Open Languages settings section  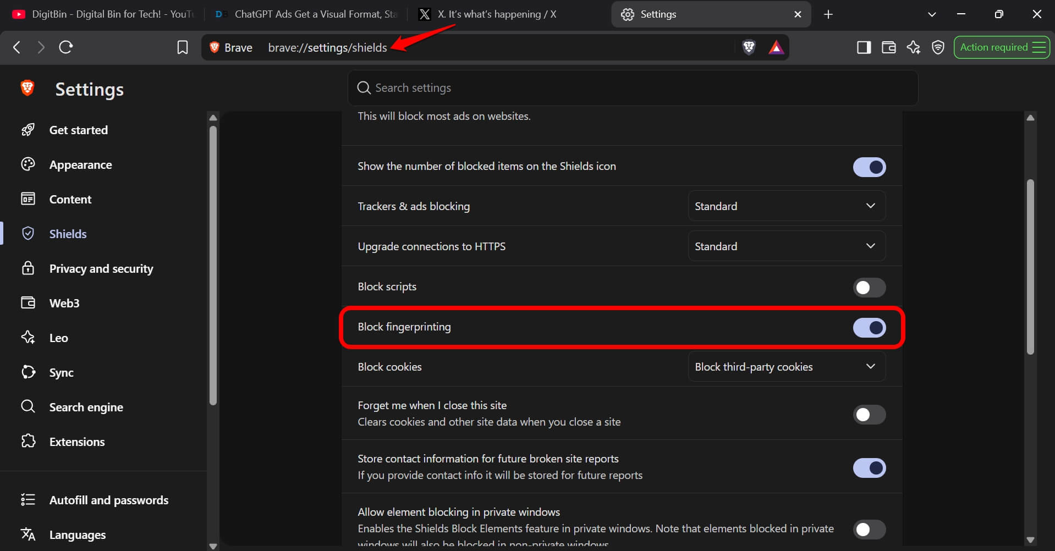coord(78,535)
